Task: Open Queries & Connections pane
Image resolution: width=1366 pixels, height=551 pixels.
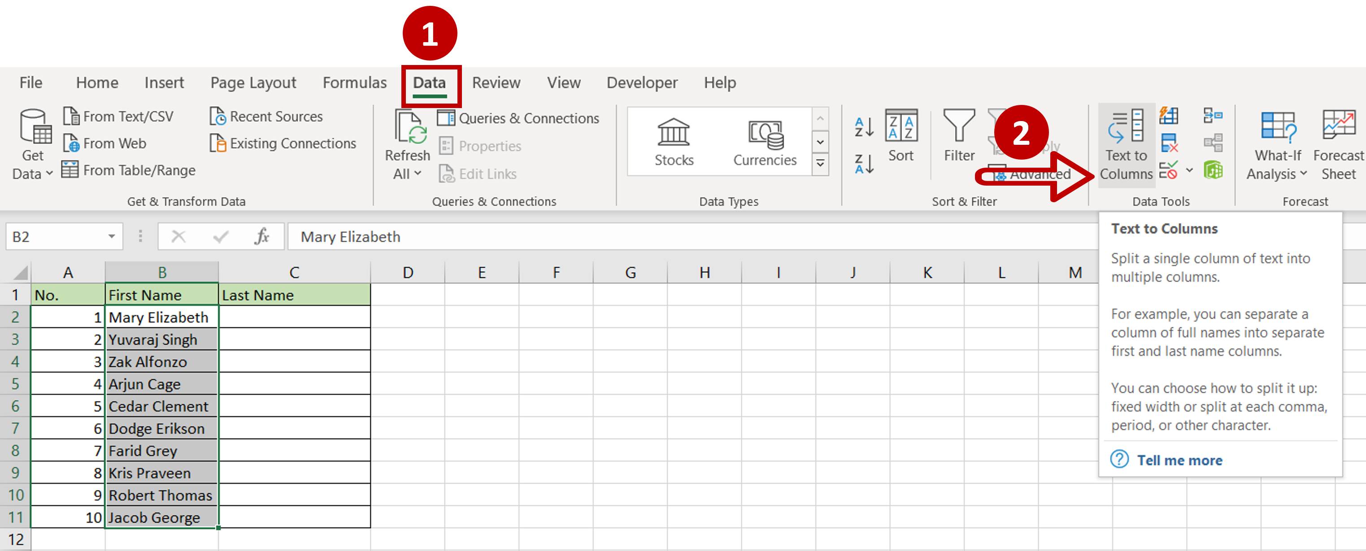Action: click(518, 118)
